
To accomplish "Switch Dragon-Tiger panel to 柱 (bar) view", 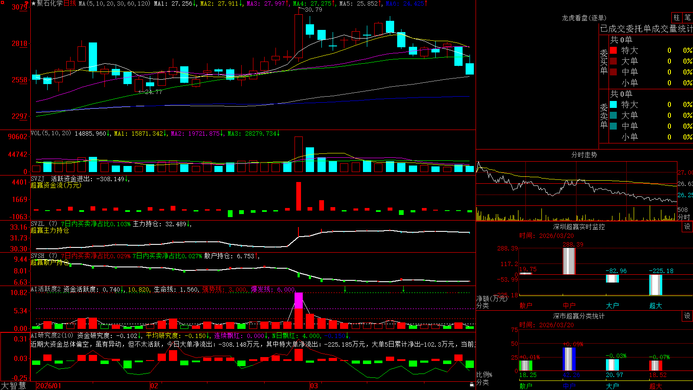I will pyautogui.click(x=677, y=17).
